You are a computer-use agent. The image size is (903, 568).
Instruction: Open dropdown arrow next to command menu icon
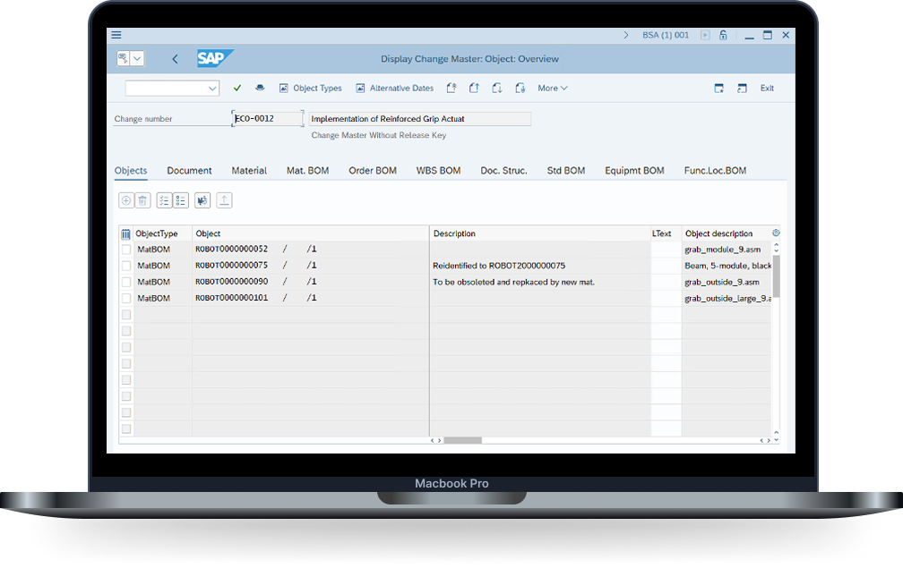point(137,58)
